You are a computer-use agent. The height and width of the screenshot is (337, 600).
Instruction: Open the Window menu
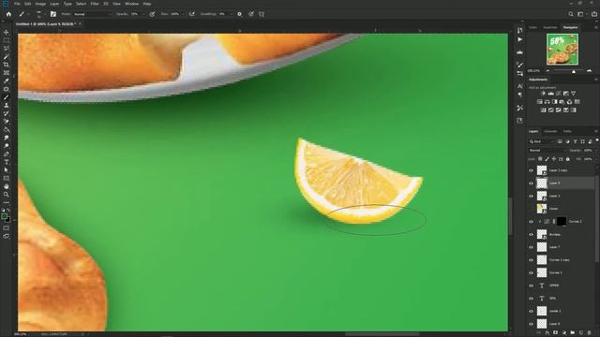coord(132,4)
